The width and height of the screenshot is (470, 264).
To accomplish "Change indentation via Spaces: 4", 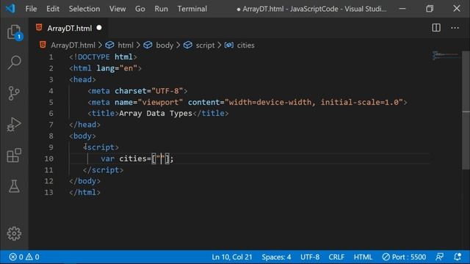I will [x=276, y=257].
